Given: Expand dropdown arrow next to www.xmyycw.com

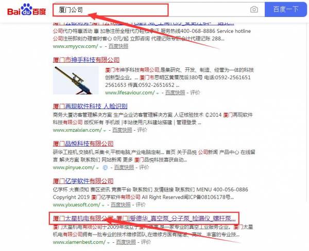Looking at the screenshot, I should point(101,47).
